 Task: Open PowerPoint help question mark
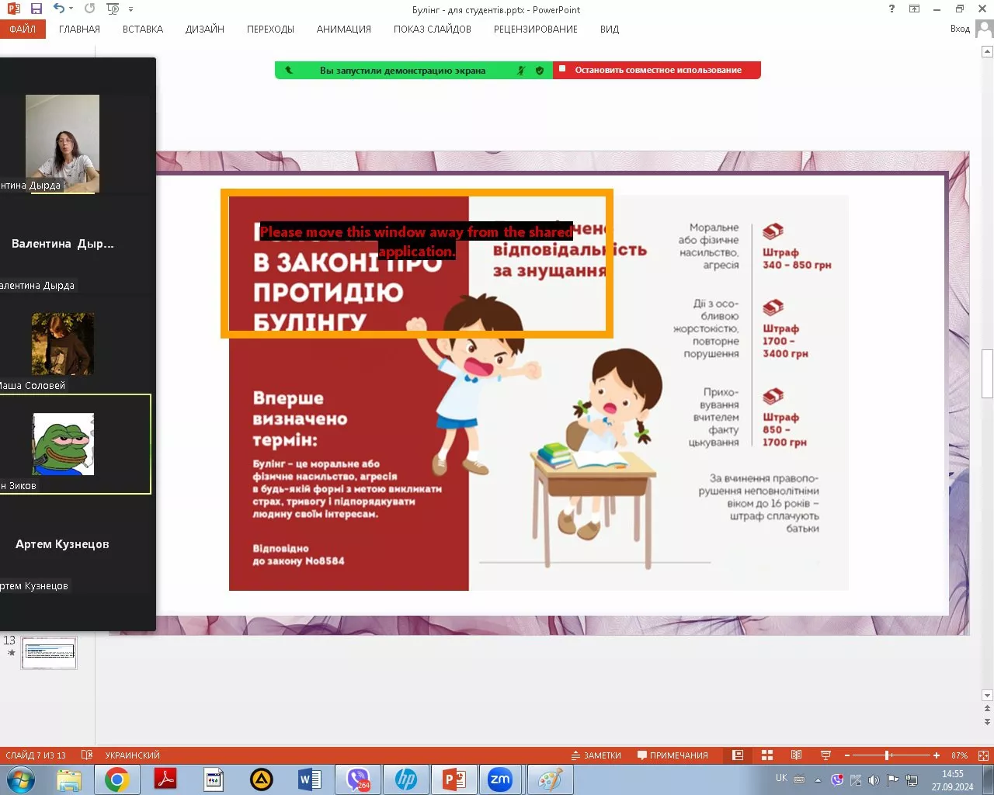891,9
